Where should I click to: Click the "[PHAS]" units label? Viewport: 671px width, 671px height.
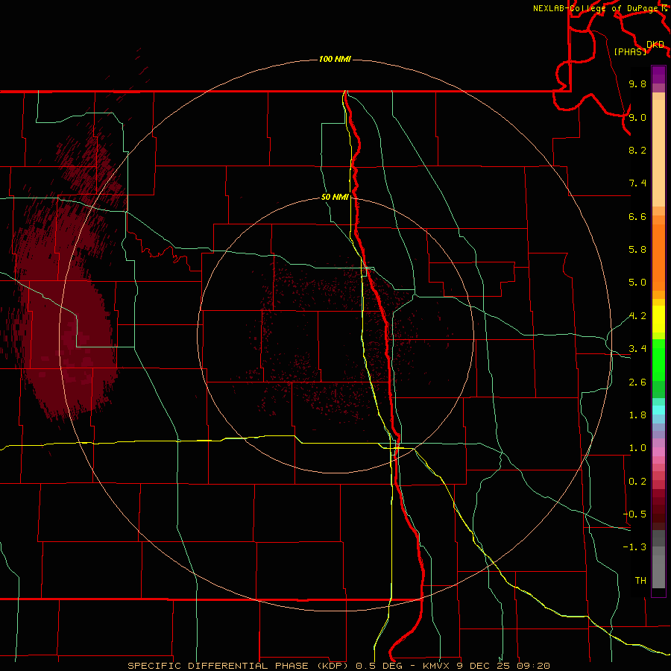(x=630, y=52)
